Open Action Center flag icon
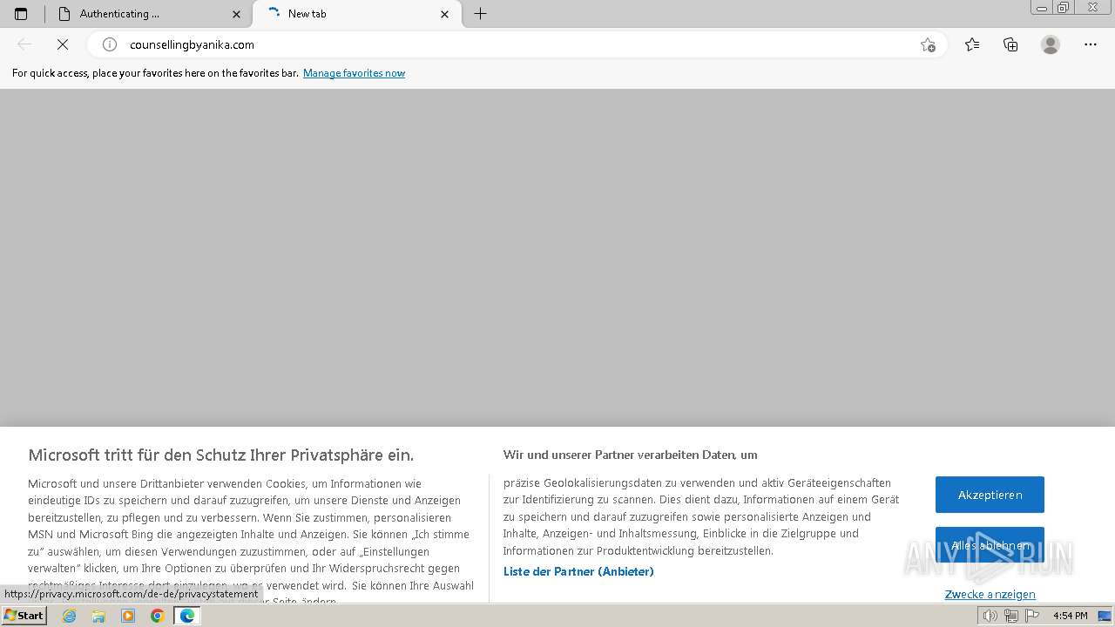1115x627 pixels. click(x=1032, y=616)
